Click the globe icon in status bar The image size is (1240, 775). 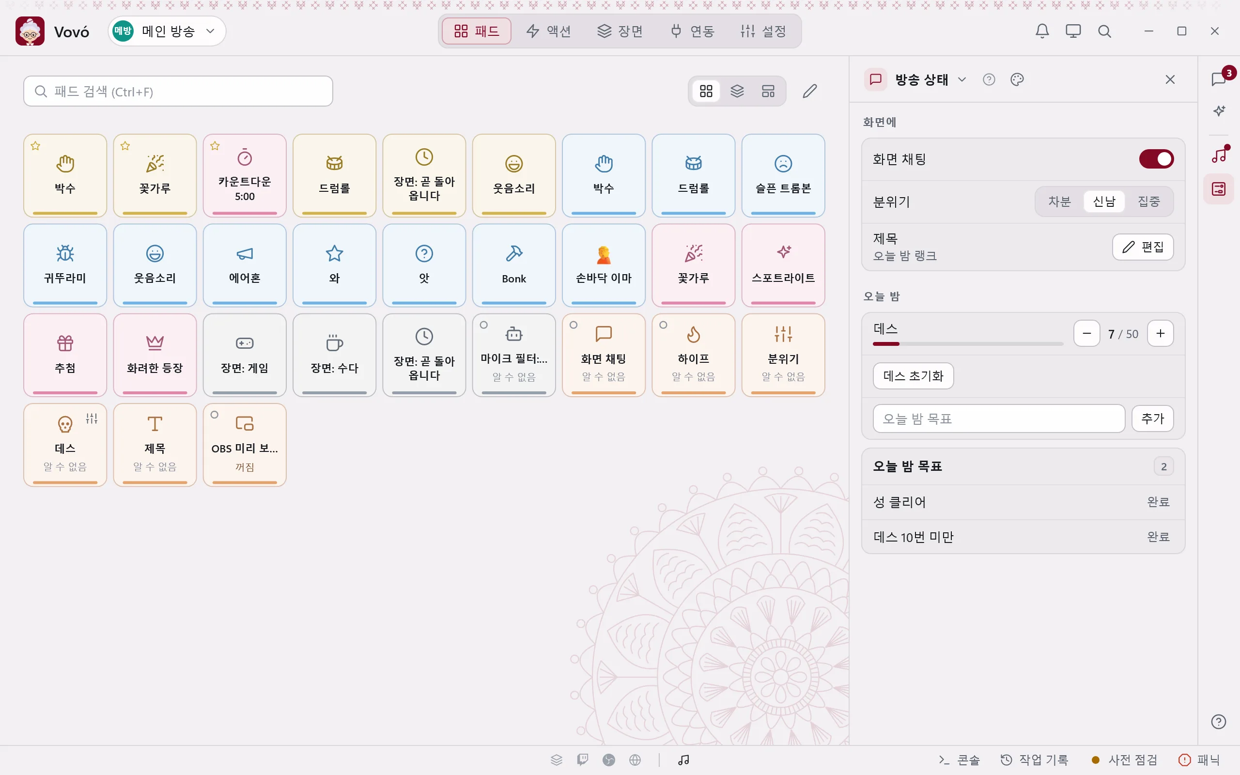coord(635,759)
